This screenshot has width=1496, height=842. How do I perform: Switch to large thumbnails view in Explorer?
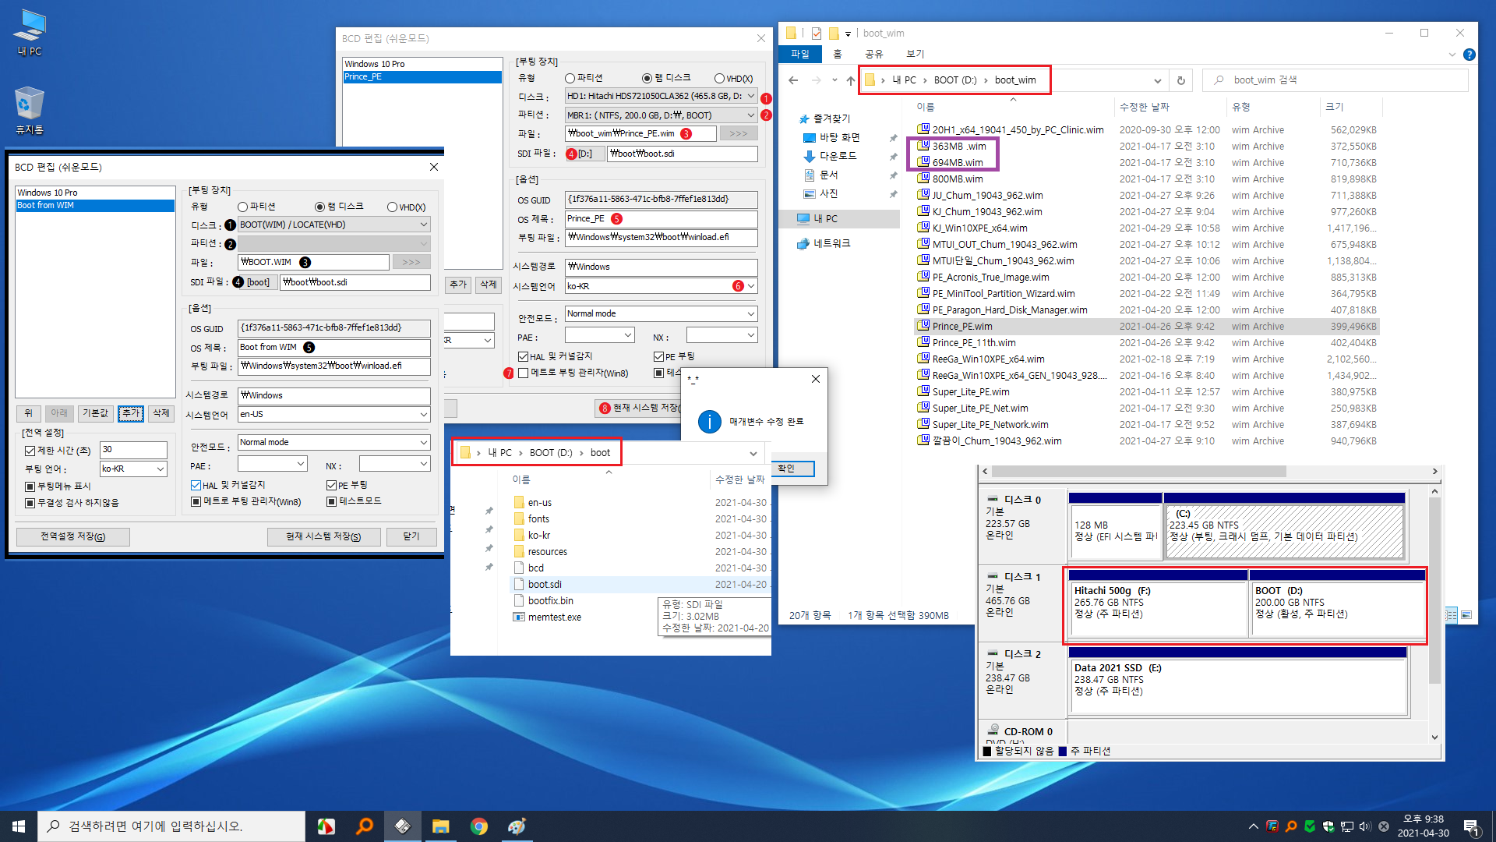coord(1466,615)
